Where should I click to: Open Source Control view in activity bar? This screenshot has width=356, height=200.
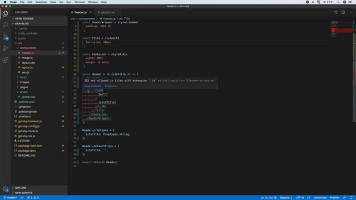[x=5, y=37]
